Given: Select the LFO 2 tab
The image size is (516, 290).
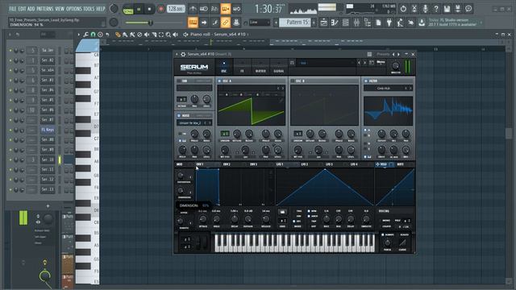Looking at the screenshot, I should tap(305, 164).
